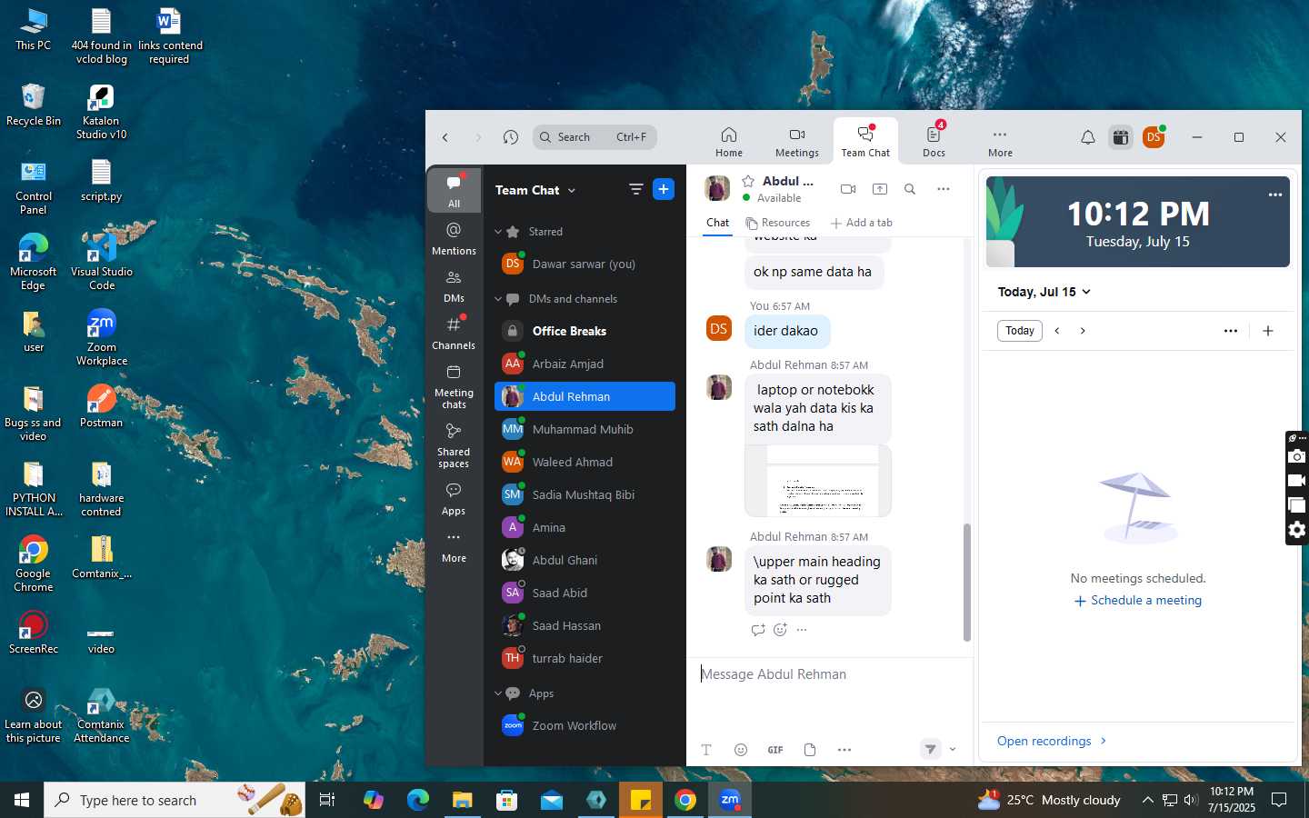Go to the next day in calendar
The height and width of the screenshot is (818, 1309).
coord(1083,331)
